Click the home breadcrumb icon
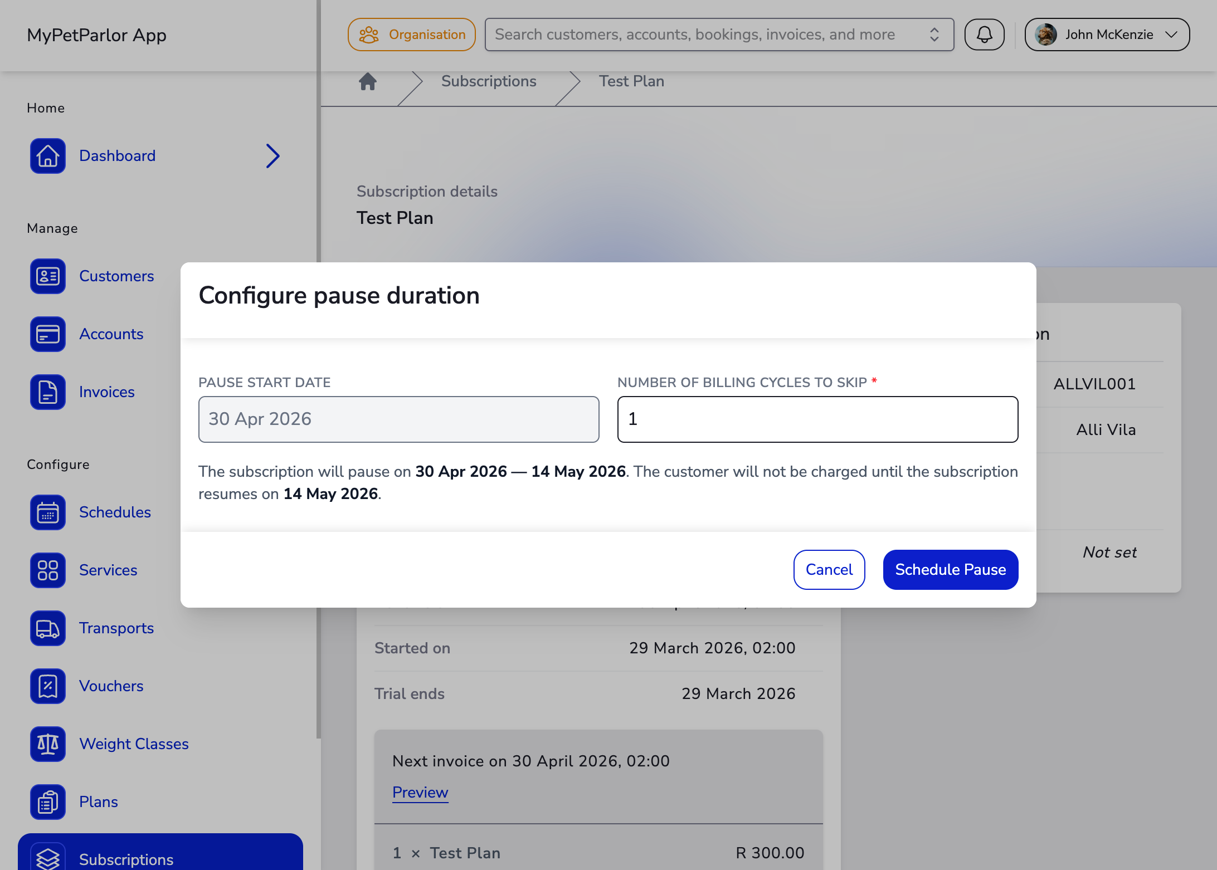Viewport: 1217px width, 870px height. pyautogui.click(x=368, y=82)
